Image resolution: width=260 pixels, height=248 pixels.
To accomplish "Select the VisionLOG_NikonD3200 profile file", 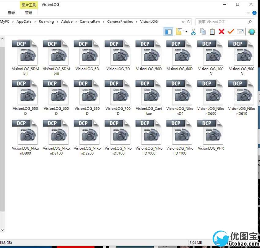I will (x=87, y=137).
